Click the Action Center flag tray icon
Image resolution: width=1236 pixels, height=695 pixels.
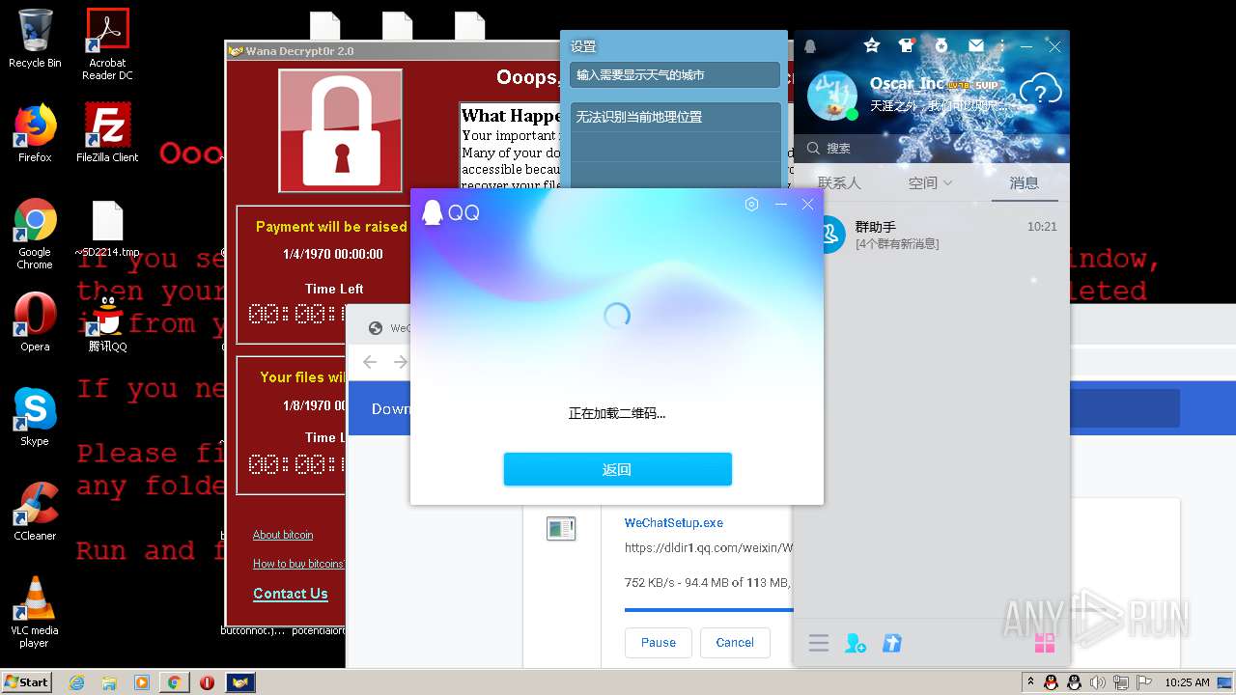pyautogui.click(x=1143, y=682)
